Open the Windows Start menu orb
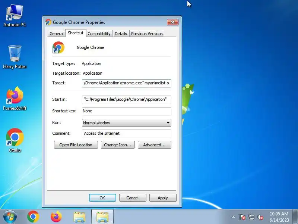The height and width of the screenshot is (224, 298). pos(10,217)
